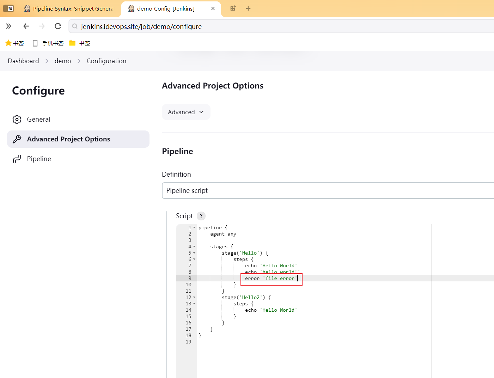Viewport: 494px width, 378px height.
Task: Click window list icon at top left
Action: tap(8, 8)
